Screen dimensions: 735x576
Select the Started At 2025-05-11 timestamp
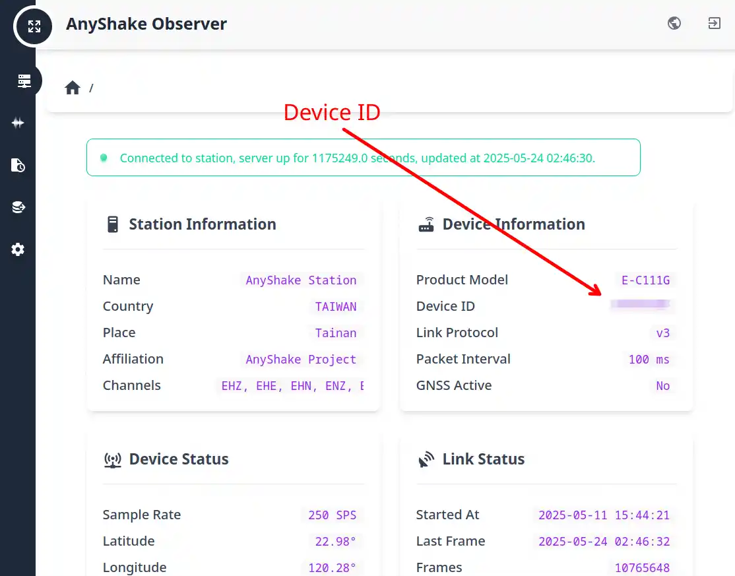(604, 515)
